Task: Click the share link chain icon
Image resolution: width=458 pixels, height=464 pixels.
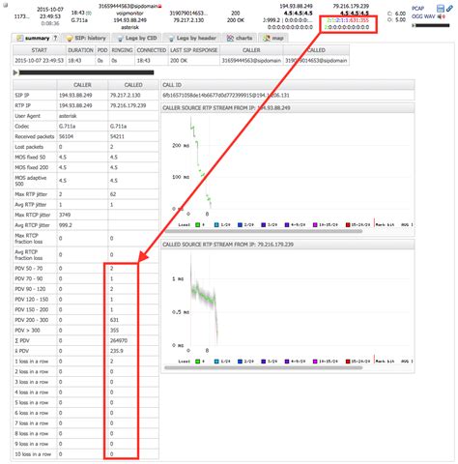Action: pos(449,9)
